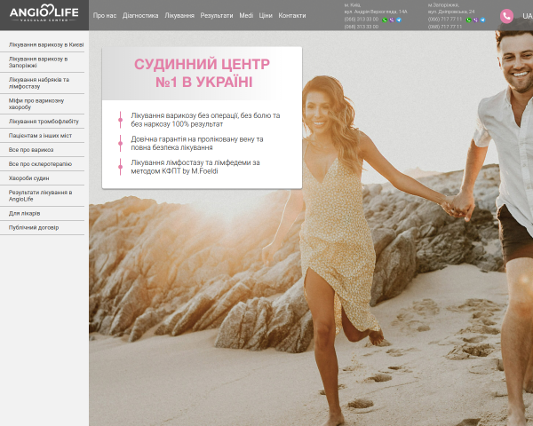Viewport: 533px width, 426px height.
Task: Open "Міфи про варикозну хворобу" link
Action: pyautogui.click(x=36, y=104)
